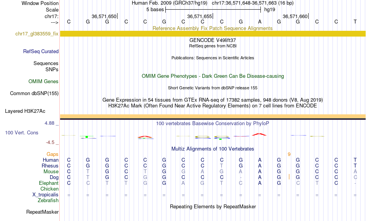Viewport: 366px width, 221px height.
Task: Open the 100 Vert. Cons label
Action: click(x=22, y=132)
